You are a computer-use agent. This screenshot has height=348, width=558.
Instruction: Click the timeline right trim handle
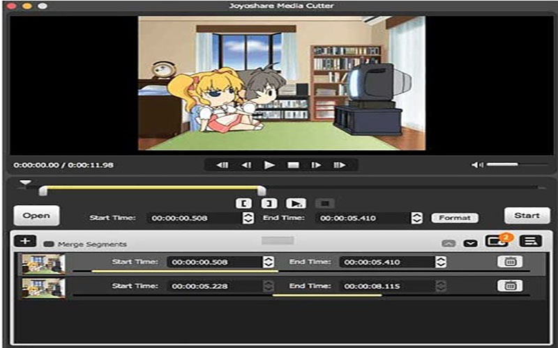click(262, 191)
